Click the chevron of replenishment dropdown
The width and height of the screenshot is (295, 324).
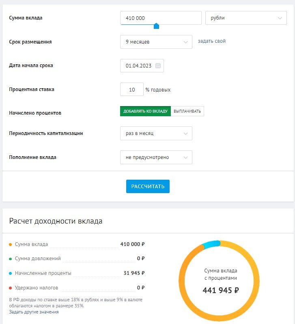(x=185, y=158)
